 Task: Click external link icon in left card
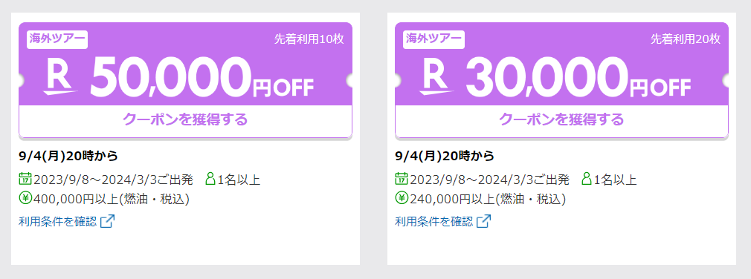pyautogui.click(x=107, y=221)
